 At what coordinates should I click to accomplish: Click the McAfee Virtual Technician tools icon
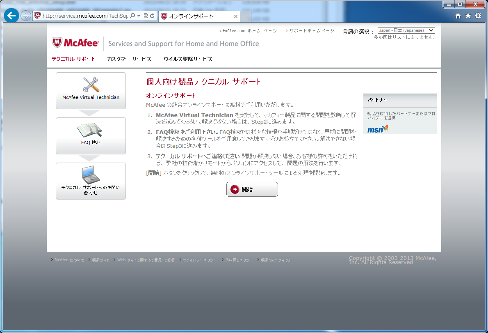tap(91, 85)
